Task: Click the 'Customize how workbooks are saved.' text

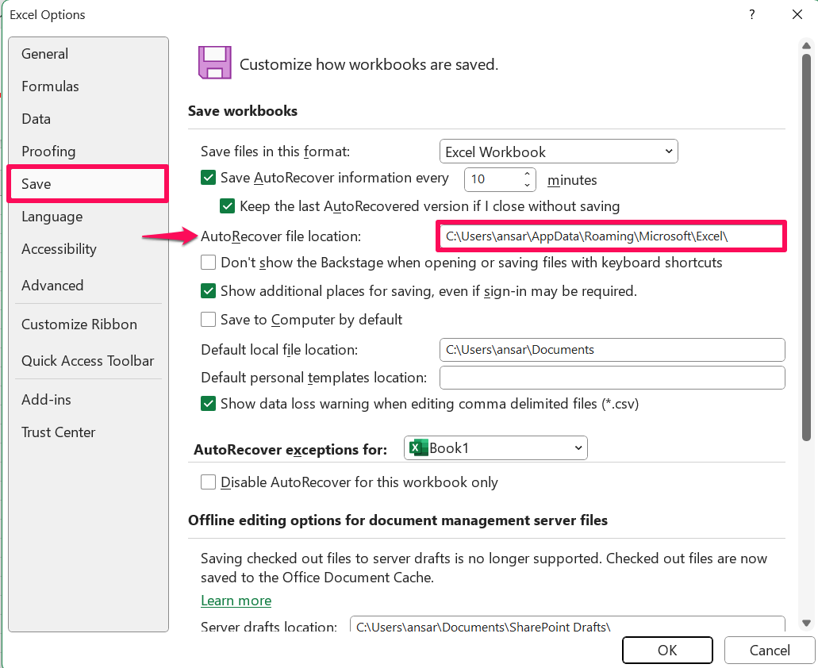Action: pos(369,65)
